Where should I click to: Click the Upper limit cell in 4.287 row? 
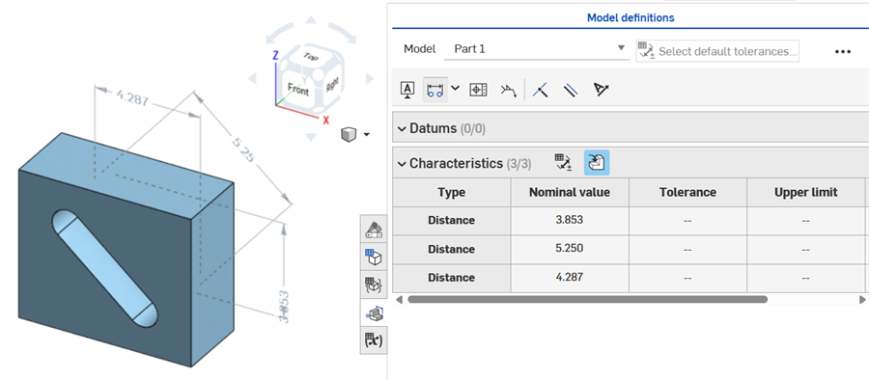[x=806, y=277]
